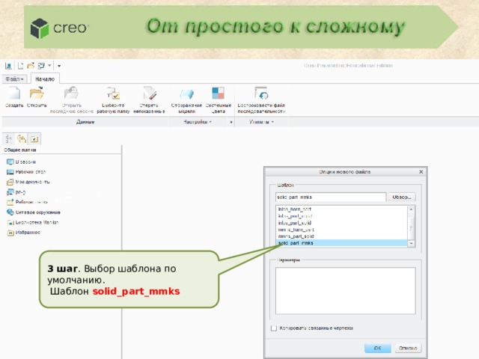The height and width of the screenshot is (359, 479).
Task: Select the pc-p computer entry
Action: pyautogui.click(x=16, y=192)
